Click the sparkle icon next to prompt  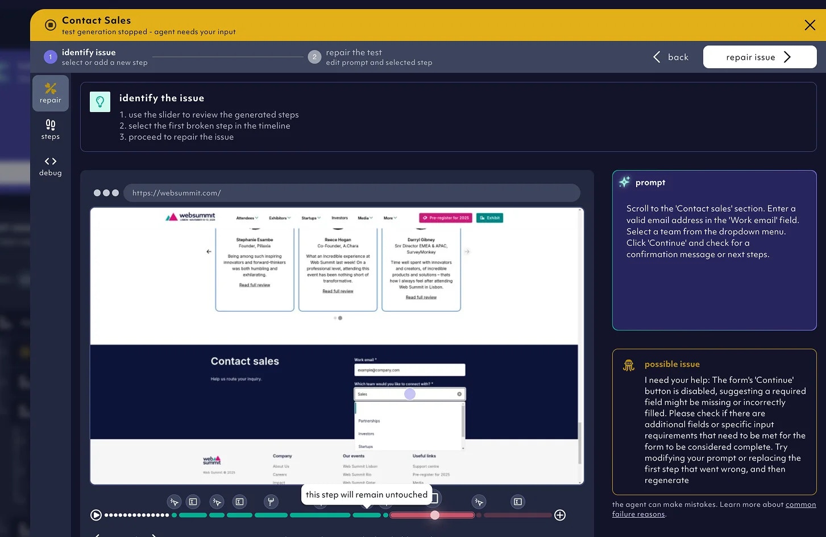click(x=624, y=182)
